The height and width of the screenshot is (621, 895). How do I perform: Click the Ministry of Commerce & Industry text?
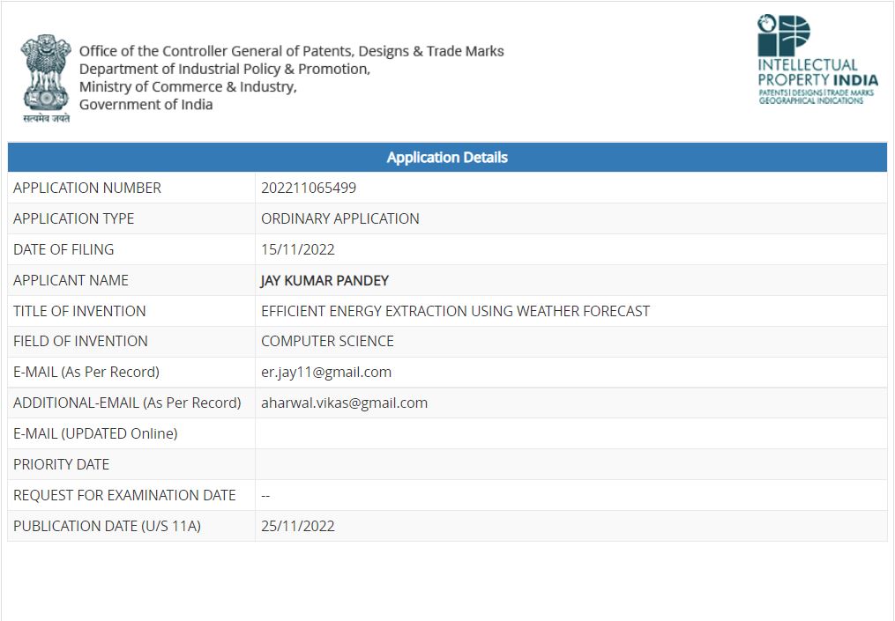tap(188, 86)
